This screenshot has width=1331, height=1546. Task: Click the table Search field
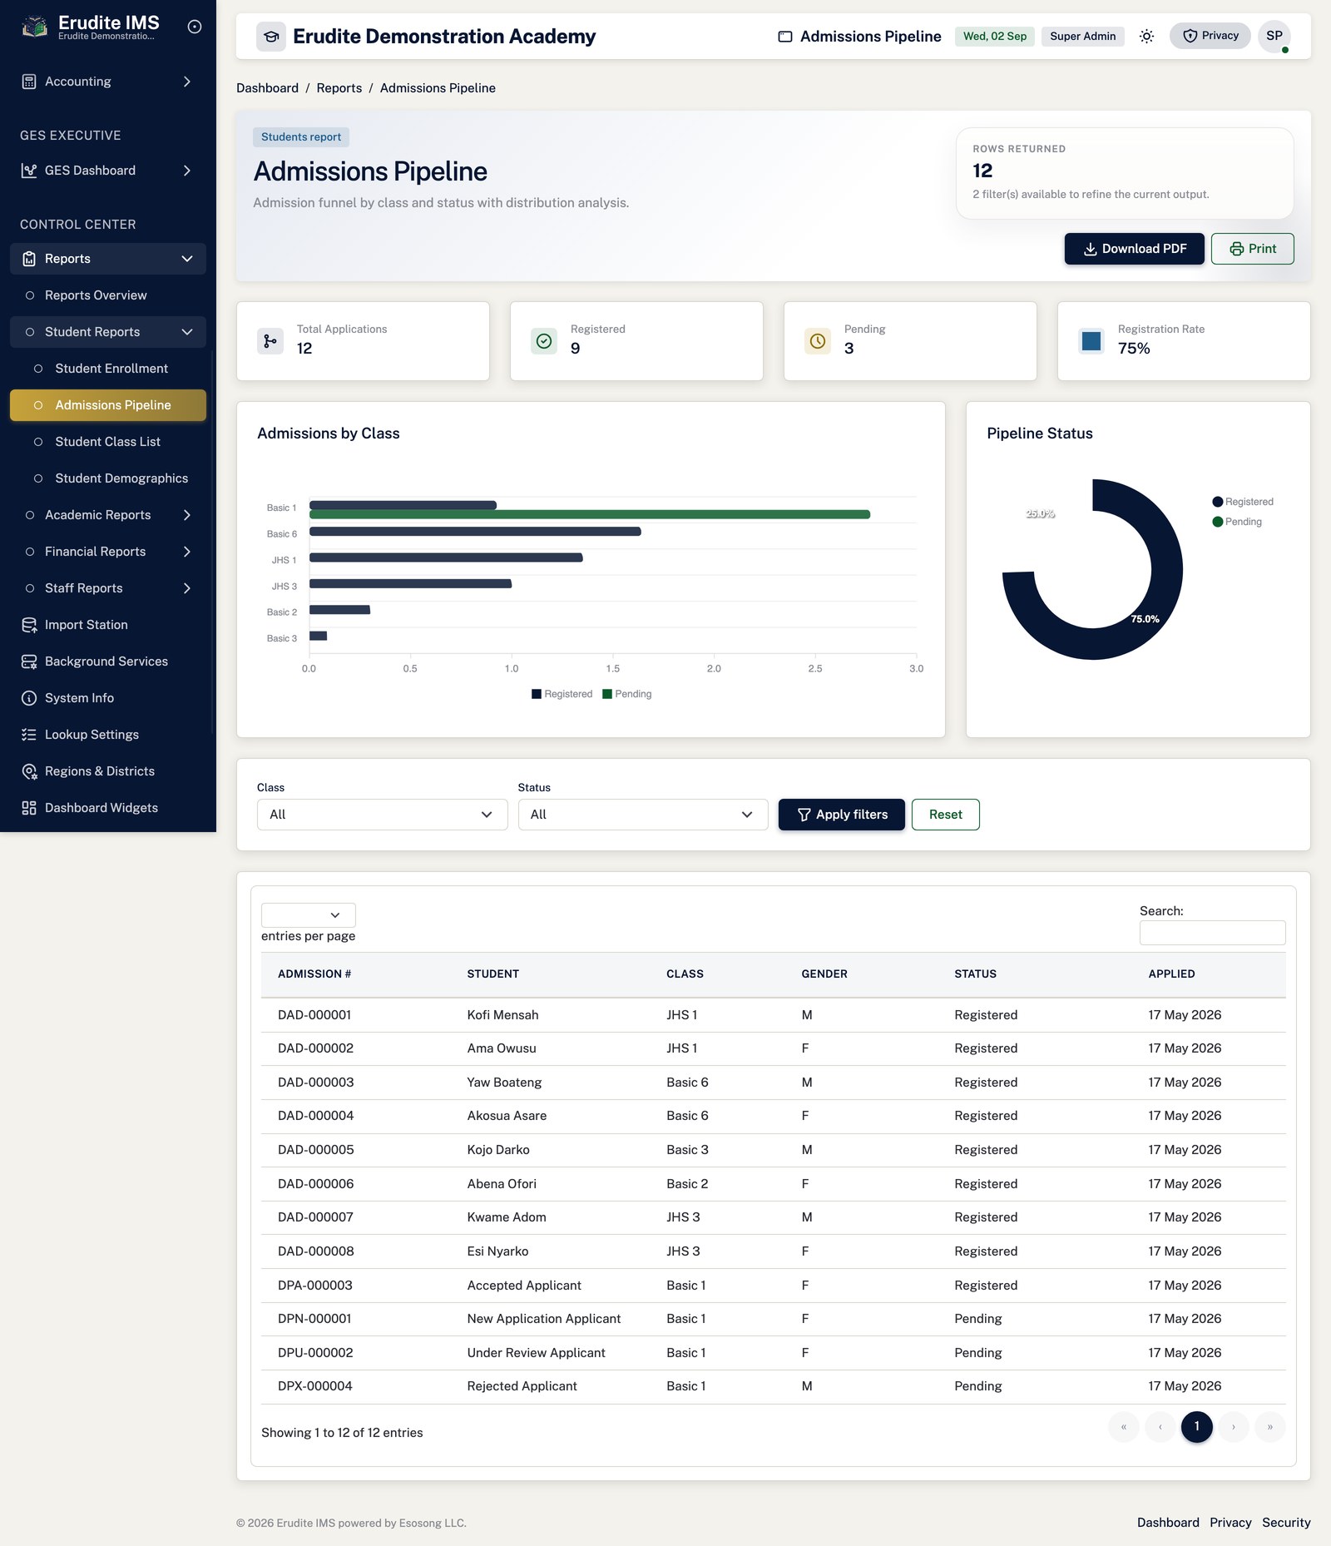1212,933
